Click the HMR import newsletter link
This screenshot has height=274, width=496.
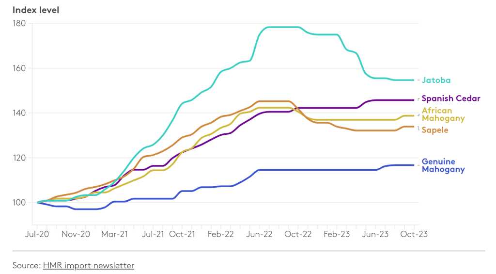tap(89, 265)
